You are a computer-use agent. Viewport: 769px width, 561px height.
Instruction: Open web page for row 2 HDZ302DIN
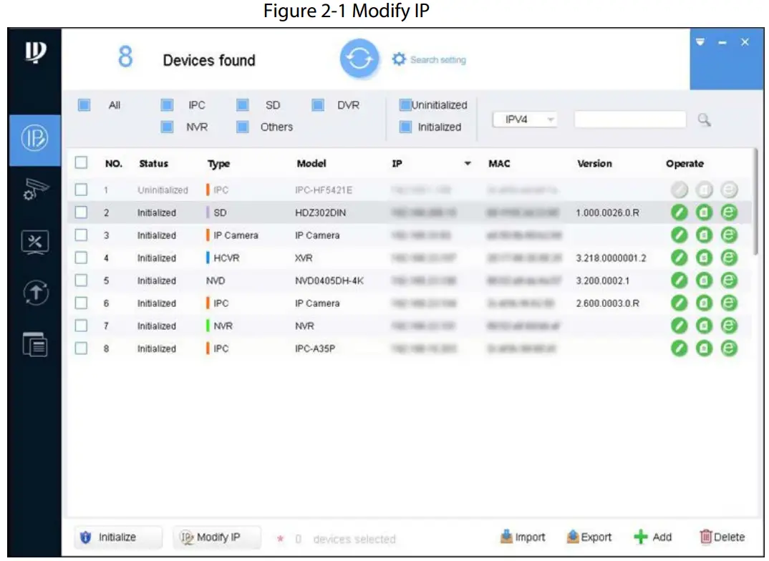coord(730,213)
